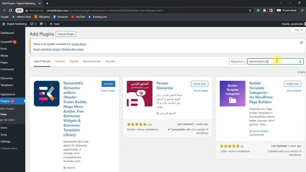Open Howdy user account menu

coord(293,24)
